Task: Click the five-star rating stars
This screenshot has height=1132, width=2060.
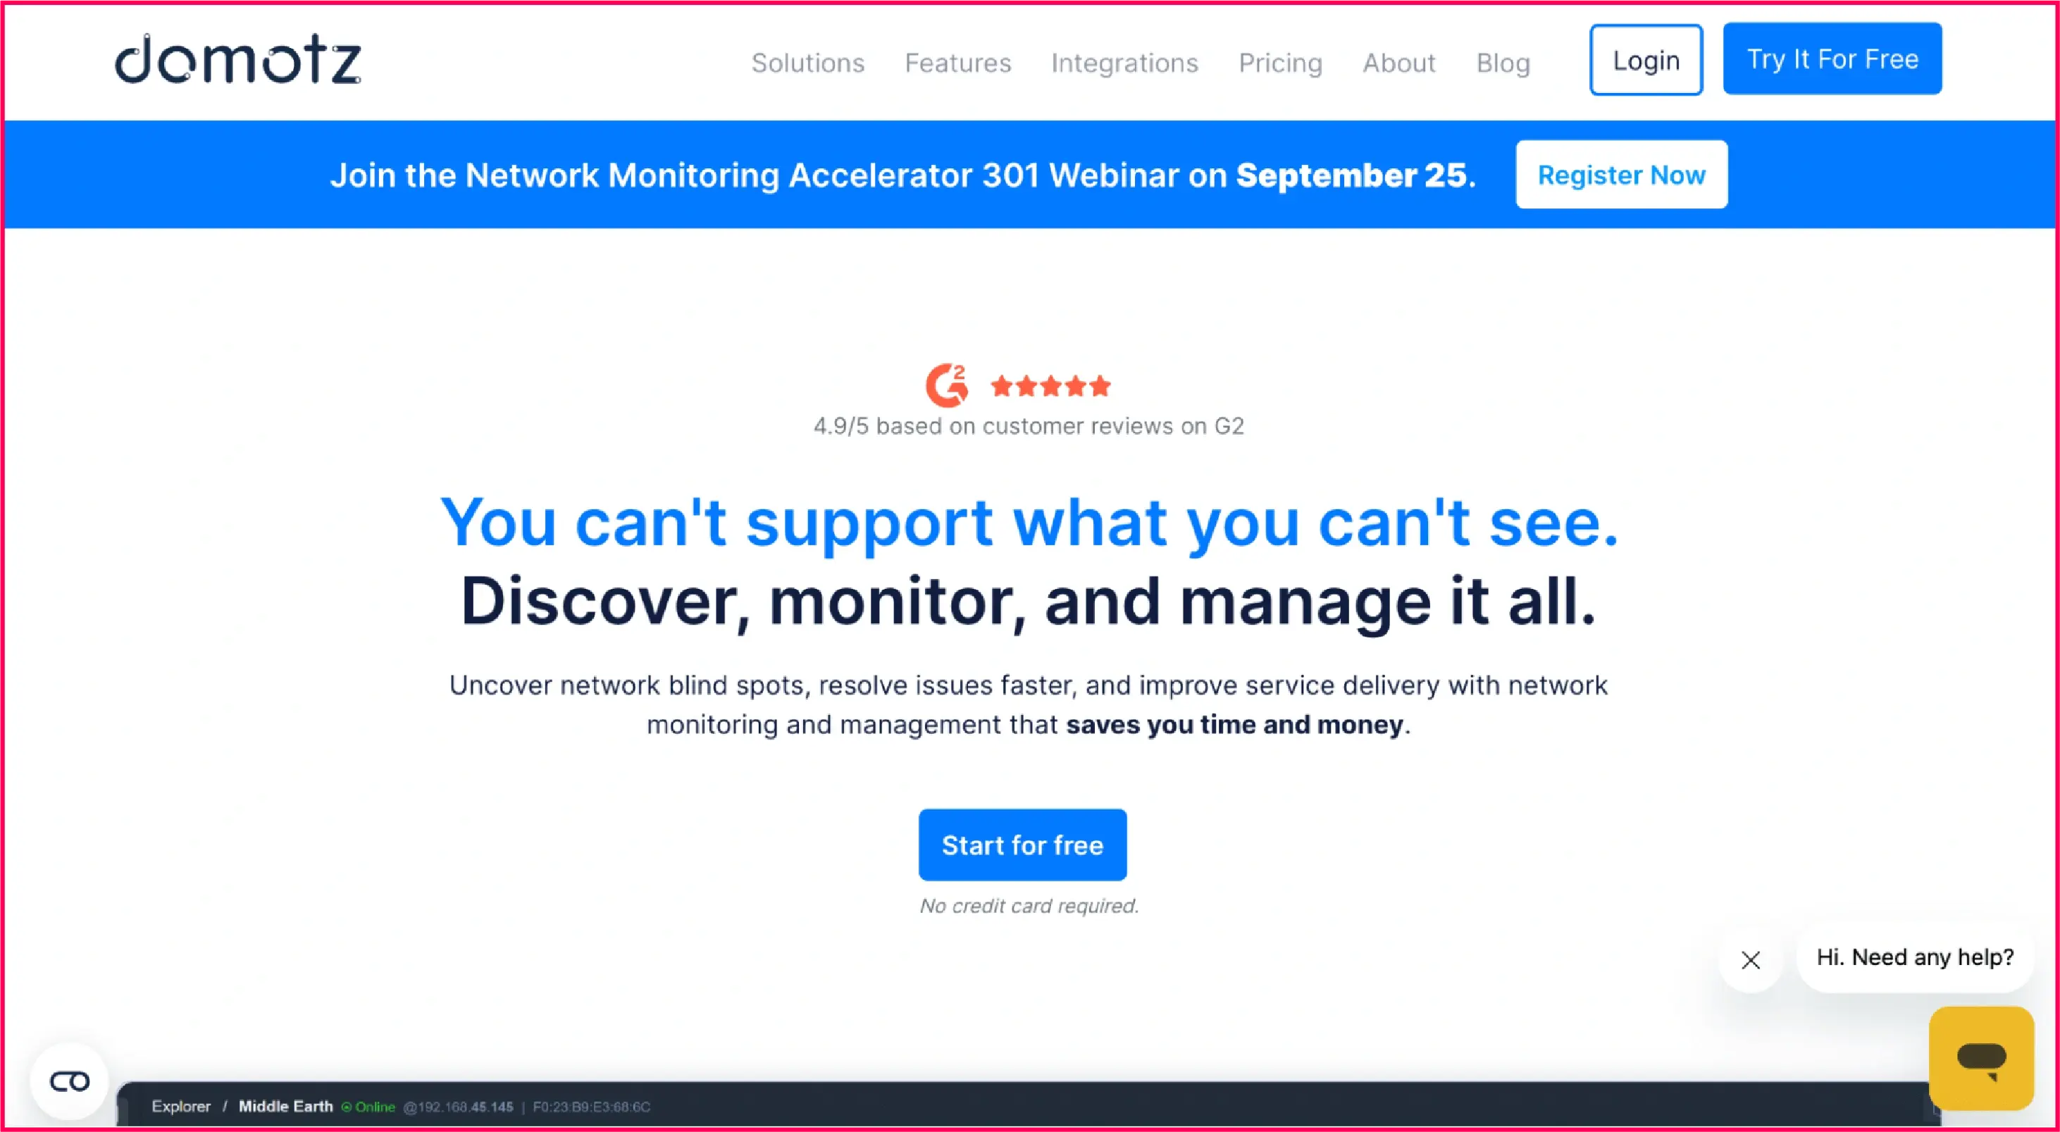Action: [1051, 385]
